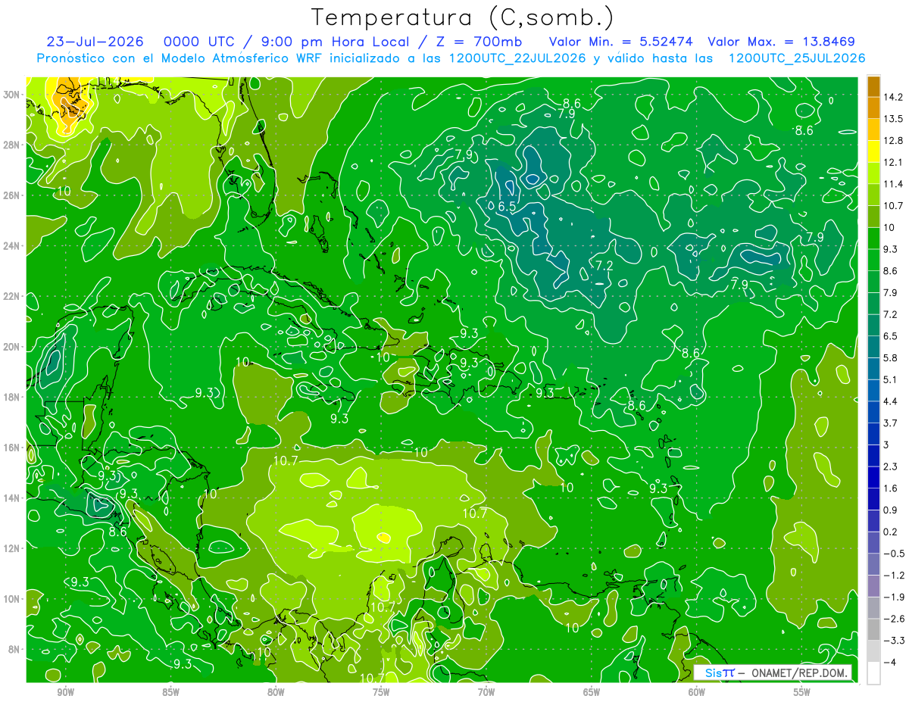Click the 85W longitude axis label
Viewport: 909px width, 702px height.
click(170, 692)
